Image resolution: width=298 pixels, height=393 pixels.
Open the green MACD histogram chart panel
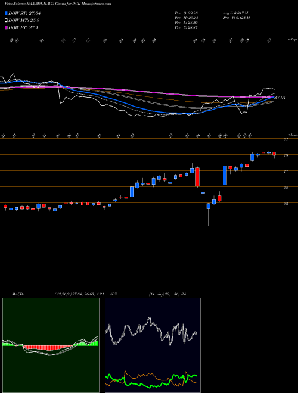[x=51, y=345]
